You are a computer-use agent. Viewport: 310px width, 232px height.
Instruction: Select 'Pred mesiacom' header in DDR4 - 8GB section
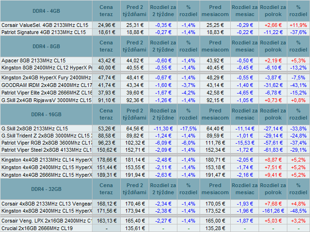tap(215, 46)
